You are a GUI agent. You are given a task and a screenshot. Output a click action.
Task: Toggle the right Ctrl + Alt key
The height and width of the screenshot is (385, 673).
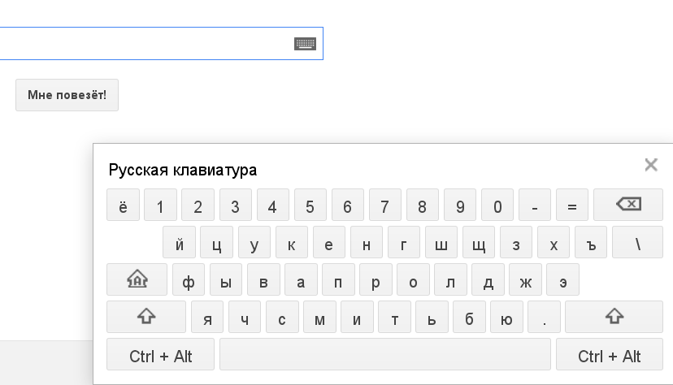[x=610, y=354]
